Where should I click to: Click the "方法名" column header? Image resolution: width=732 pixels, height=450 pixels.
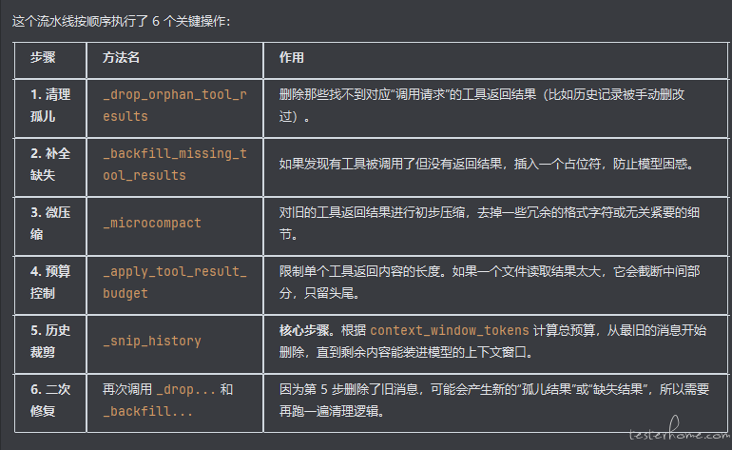[x=122, y=58]
